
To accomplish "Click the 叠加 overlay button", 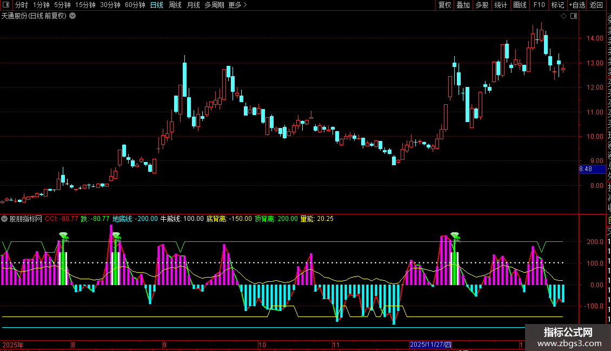I will pos(463,5).
